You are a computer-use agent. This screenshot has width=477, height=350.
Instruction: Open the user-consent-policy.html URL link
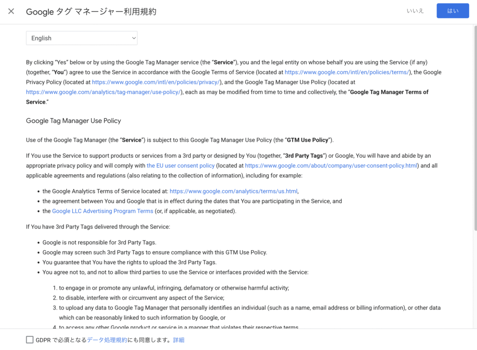pyautogui.click(x=331, y=165)
